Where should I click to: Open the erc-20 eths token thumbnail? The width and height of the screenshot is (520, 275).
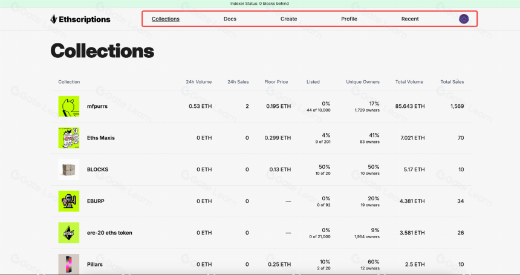[x=69, y=233]
